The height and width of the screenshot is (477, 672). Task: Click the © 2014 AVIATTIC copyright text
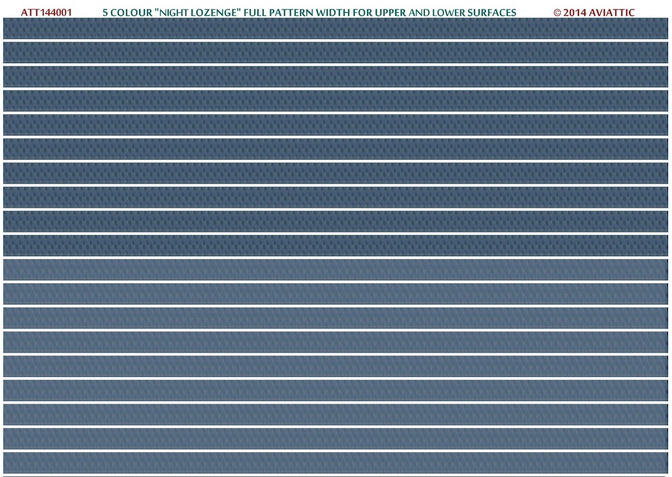click(x=593, y=13)
